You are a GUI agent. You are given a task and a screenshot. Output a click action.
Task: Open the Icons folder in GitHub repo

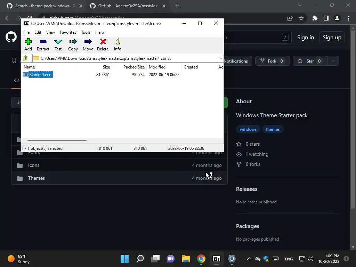[x=34, y=165]
